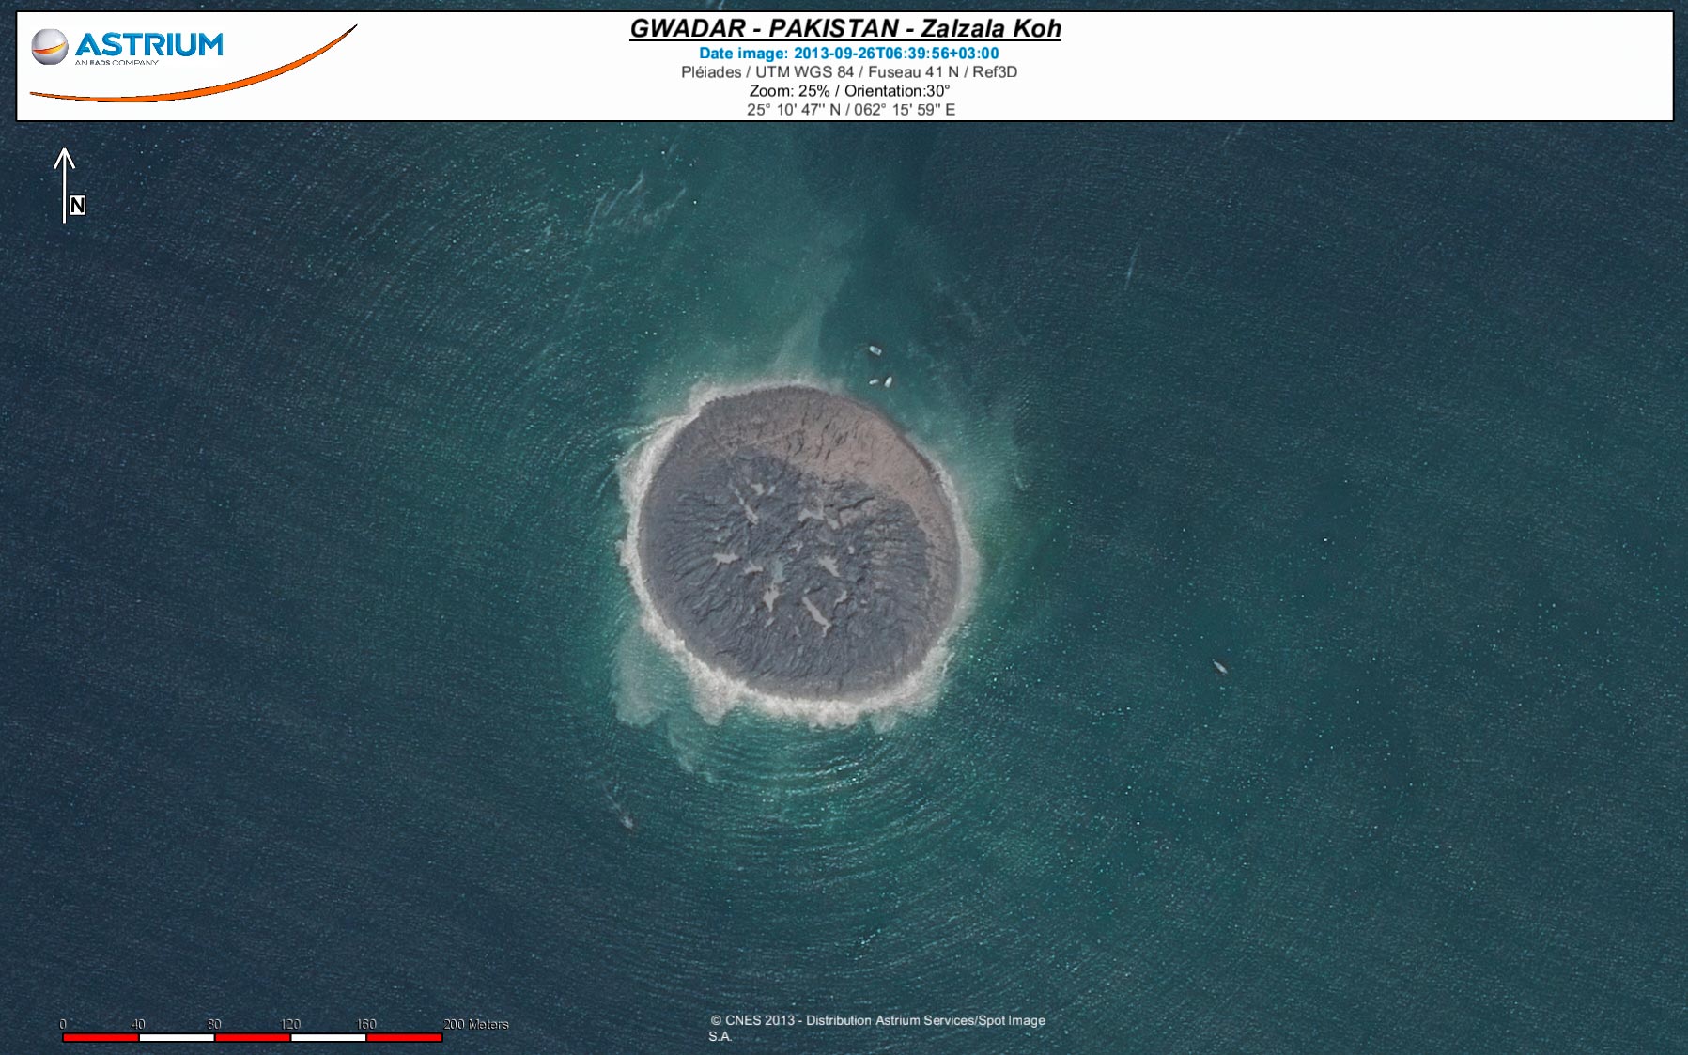Click the boat southwest of the island
The height and width of the screenshot is (1055, 1688).
[x=627, y=822]
